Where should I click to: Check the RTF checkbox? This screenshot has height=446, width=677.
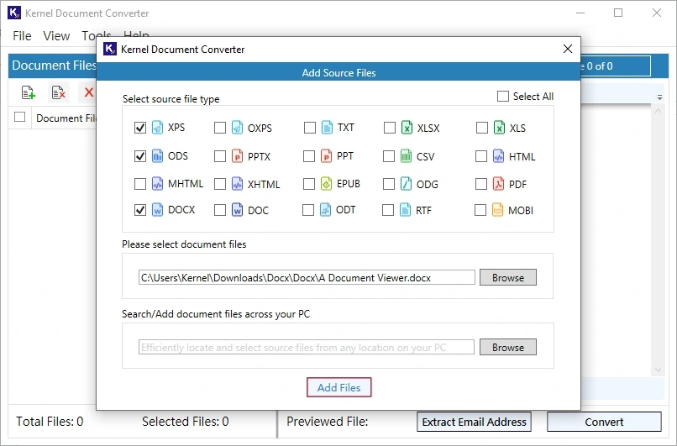point(388,210)
